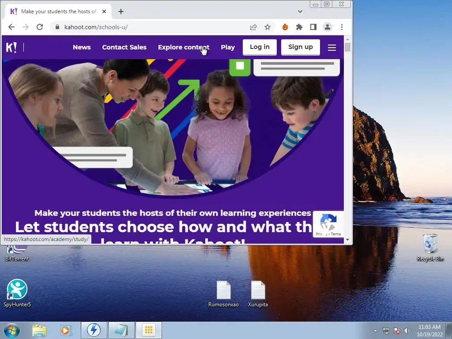Click the Log in button

coord(260,47)
